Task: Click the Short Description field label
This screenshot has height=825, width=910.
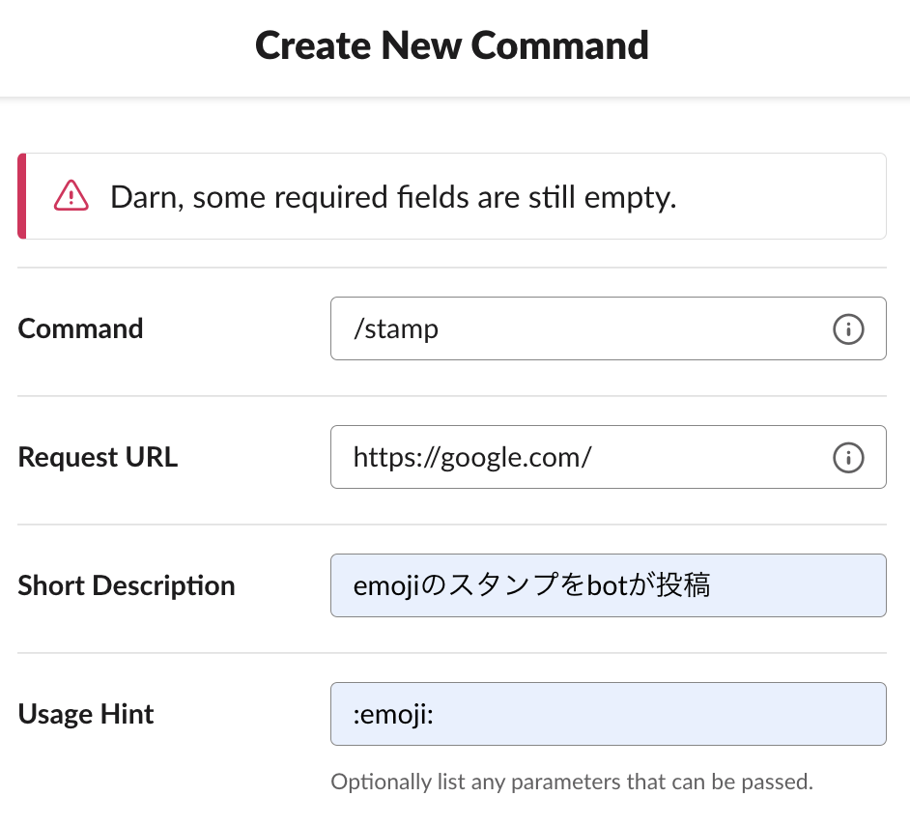Action: point(126,585)
